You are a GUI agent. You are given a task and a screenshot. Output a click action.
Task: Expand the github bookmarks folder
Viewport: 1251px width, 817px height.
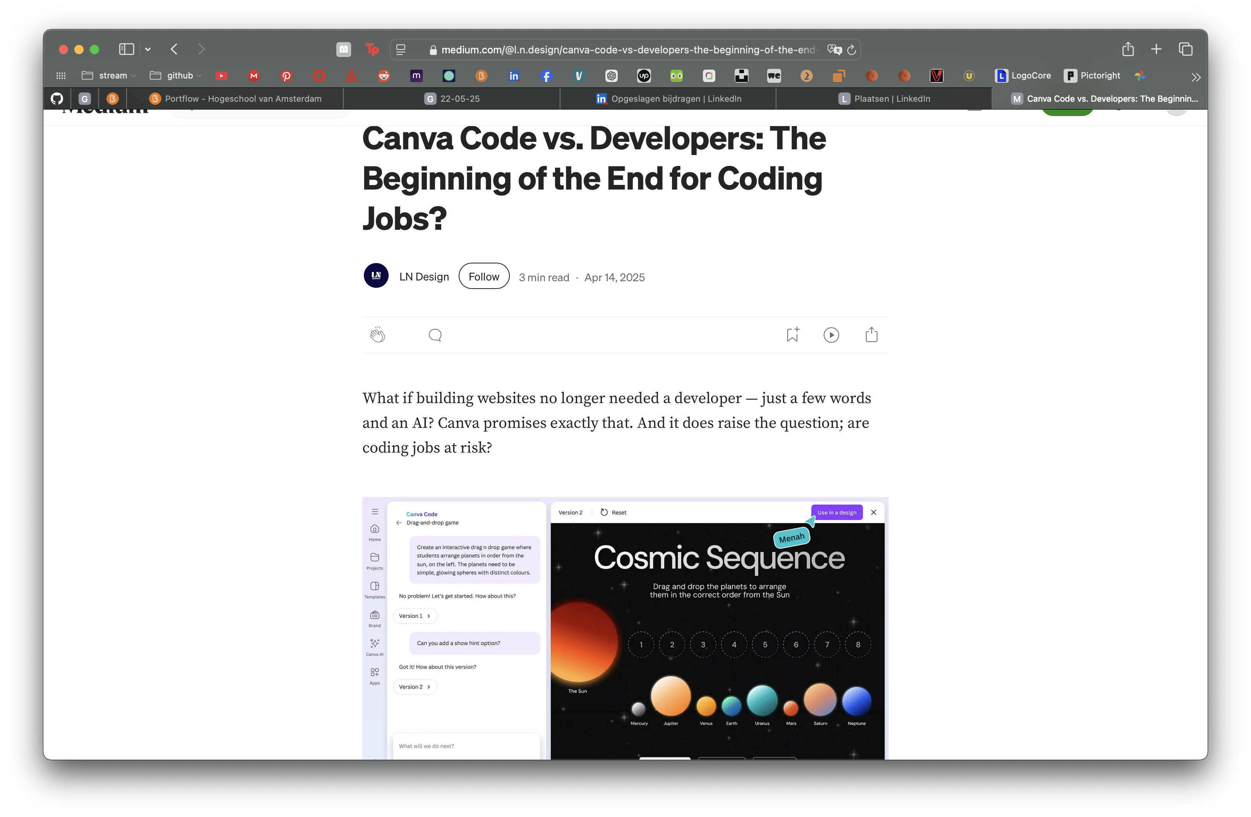coord(176,76)
